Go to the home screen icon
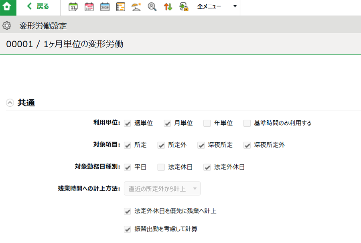The image size is (361, 243). point(7,7)
